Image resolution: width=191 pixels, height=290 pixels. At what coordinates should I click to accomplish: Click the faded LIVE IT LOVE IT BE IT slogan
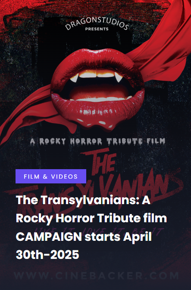click(99, 232)
